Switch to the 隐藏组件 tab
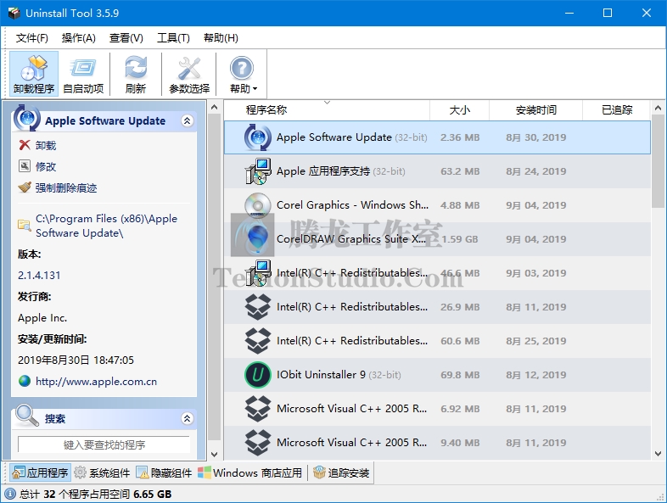The height and width of the screenshot is (503, 667). (x=164, y=472)
